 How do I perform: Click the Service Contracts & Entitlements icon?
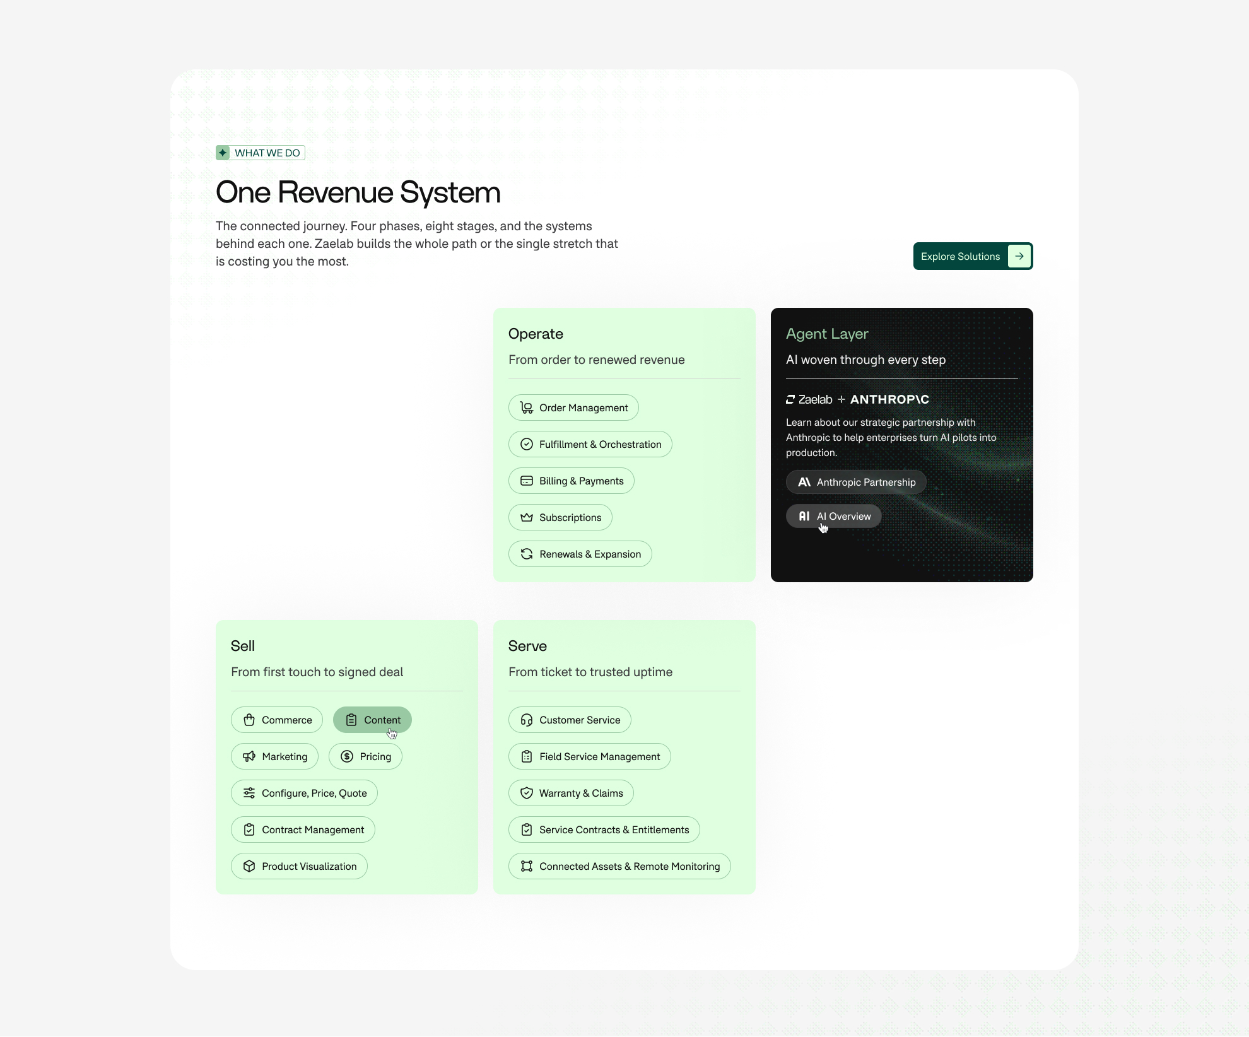click(x=527, y=830)
